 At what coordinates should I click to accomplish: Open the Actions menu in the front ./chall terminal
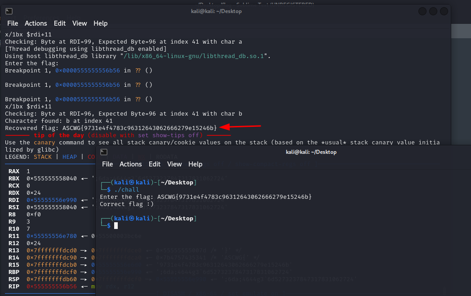tap(131, 164)
